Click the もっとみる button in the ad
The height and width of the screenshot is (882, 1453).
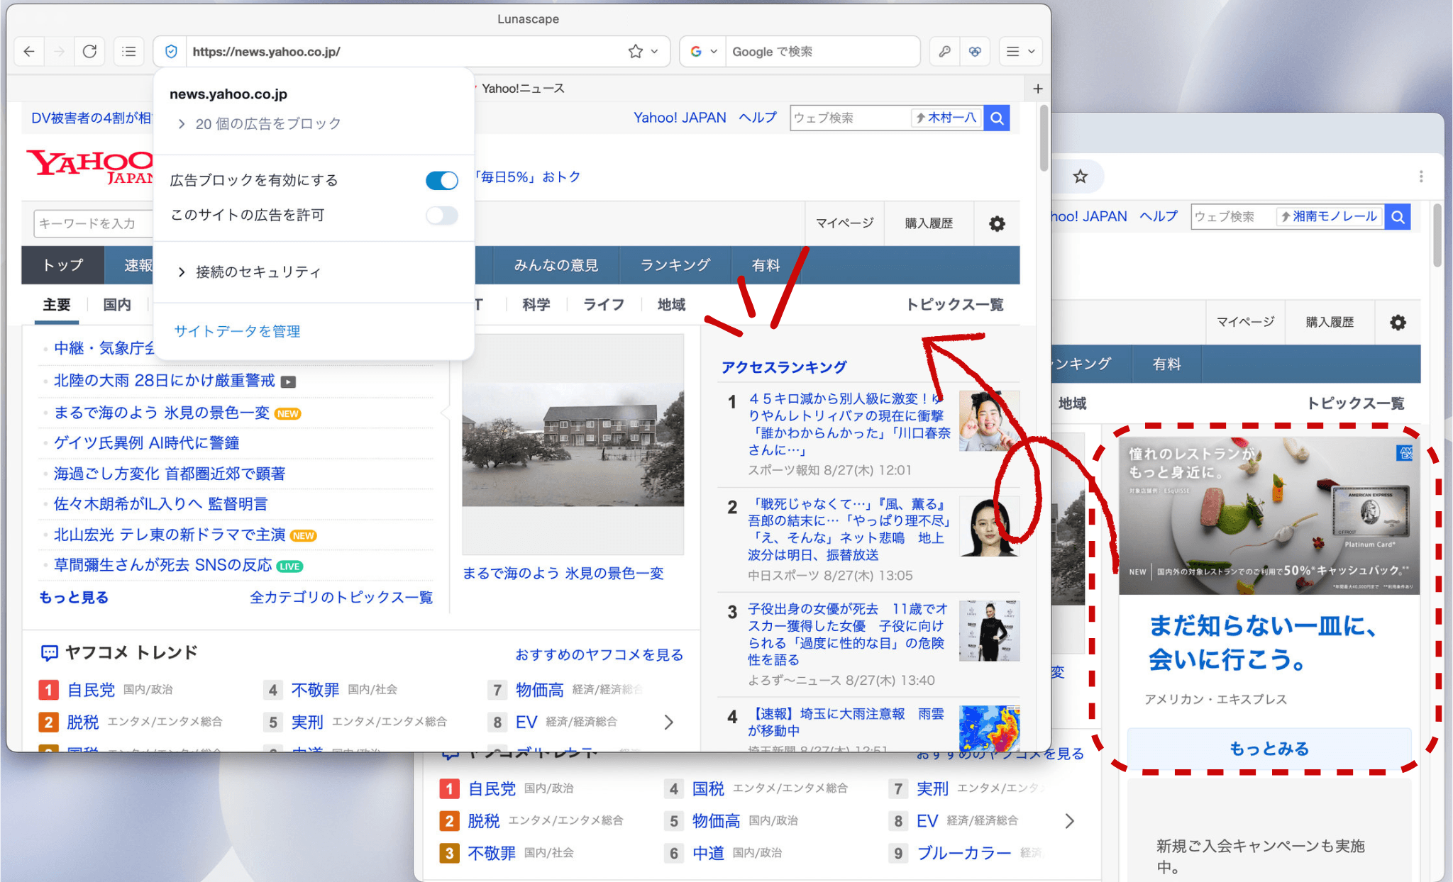click(1269, 749)
